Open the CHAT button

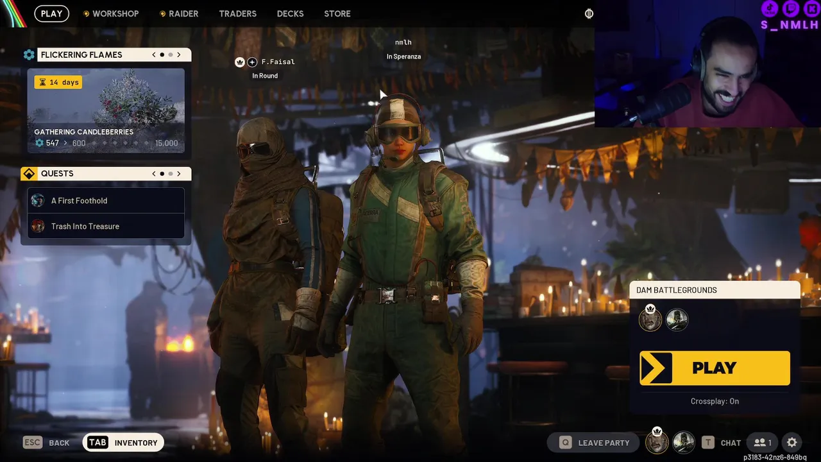pyautogui.click(x=722, y=443)
